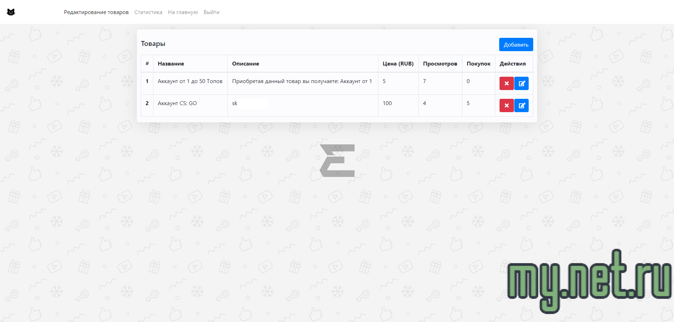
Task: Edit the "Аккаунт от 1 до 50 Топов" product
Action: point(521,83)
